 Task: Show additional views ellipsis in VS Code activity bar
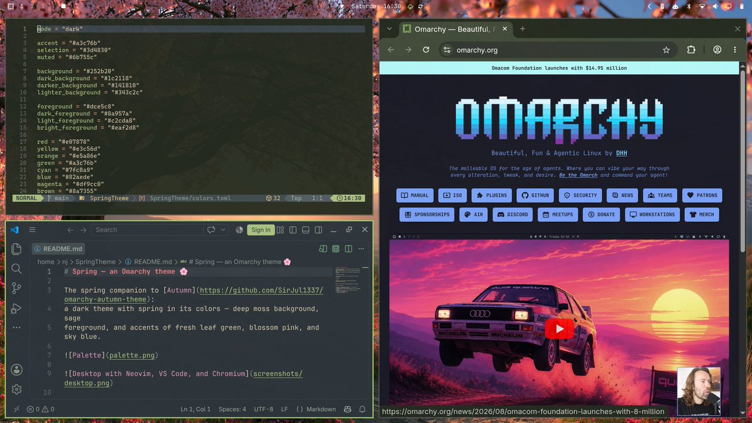[x=16, y=327]
